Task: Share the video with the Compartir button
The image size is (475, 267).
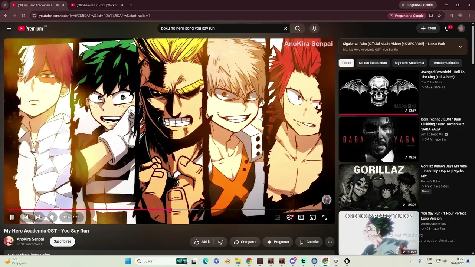Action: tap(245, 242)
